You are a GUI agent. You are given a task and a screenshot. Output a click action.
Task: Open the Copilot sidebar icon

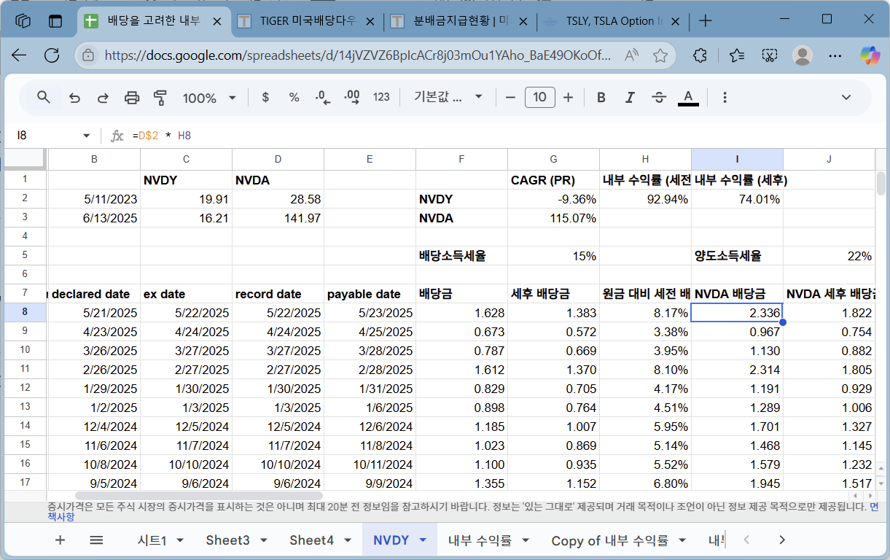pos(870,55)
